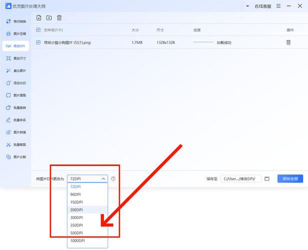Choose 200DPI from the dropdown list
This screenshot has width=308, height=250.
[87, 209]
